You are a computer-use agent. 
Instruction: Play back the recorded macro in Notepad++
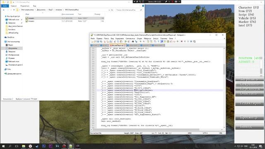pyautogui.click(x=188, y=41)
